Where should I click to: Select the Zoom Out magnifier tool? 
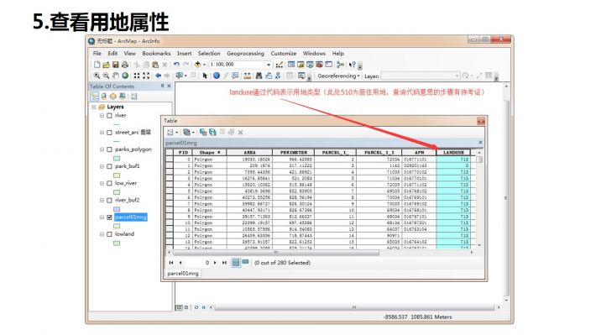point(106,76)
